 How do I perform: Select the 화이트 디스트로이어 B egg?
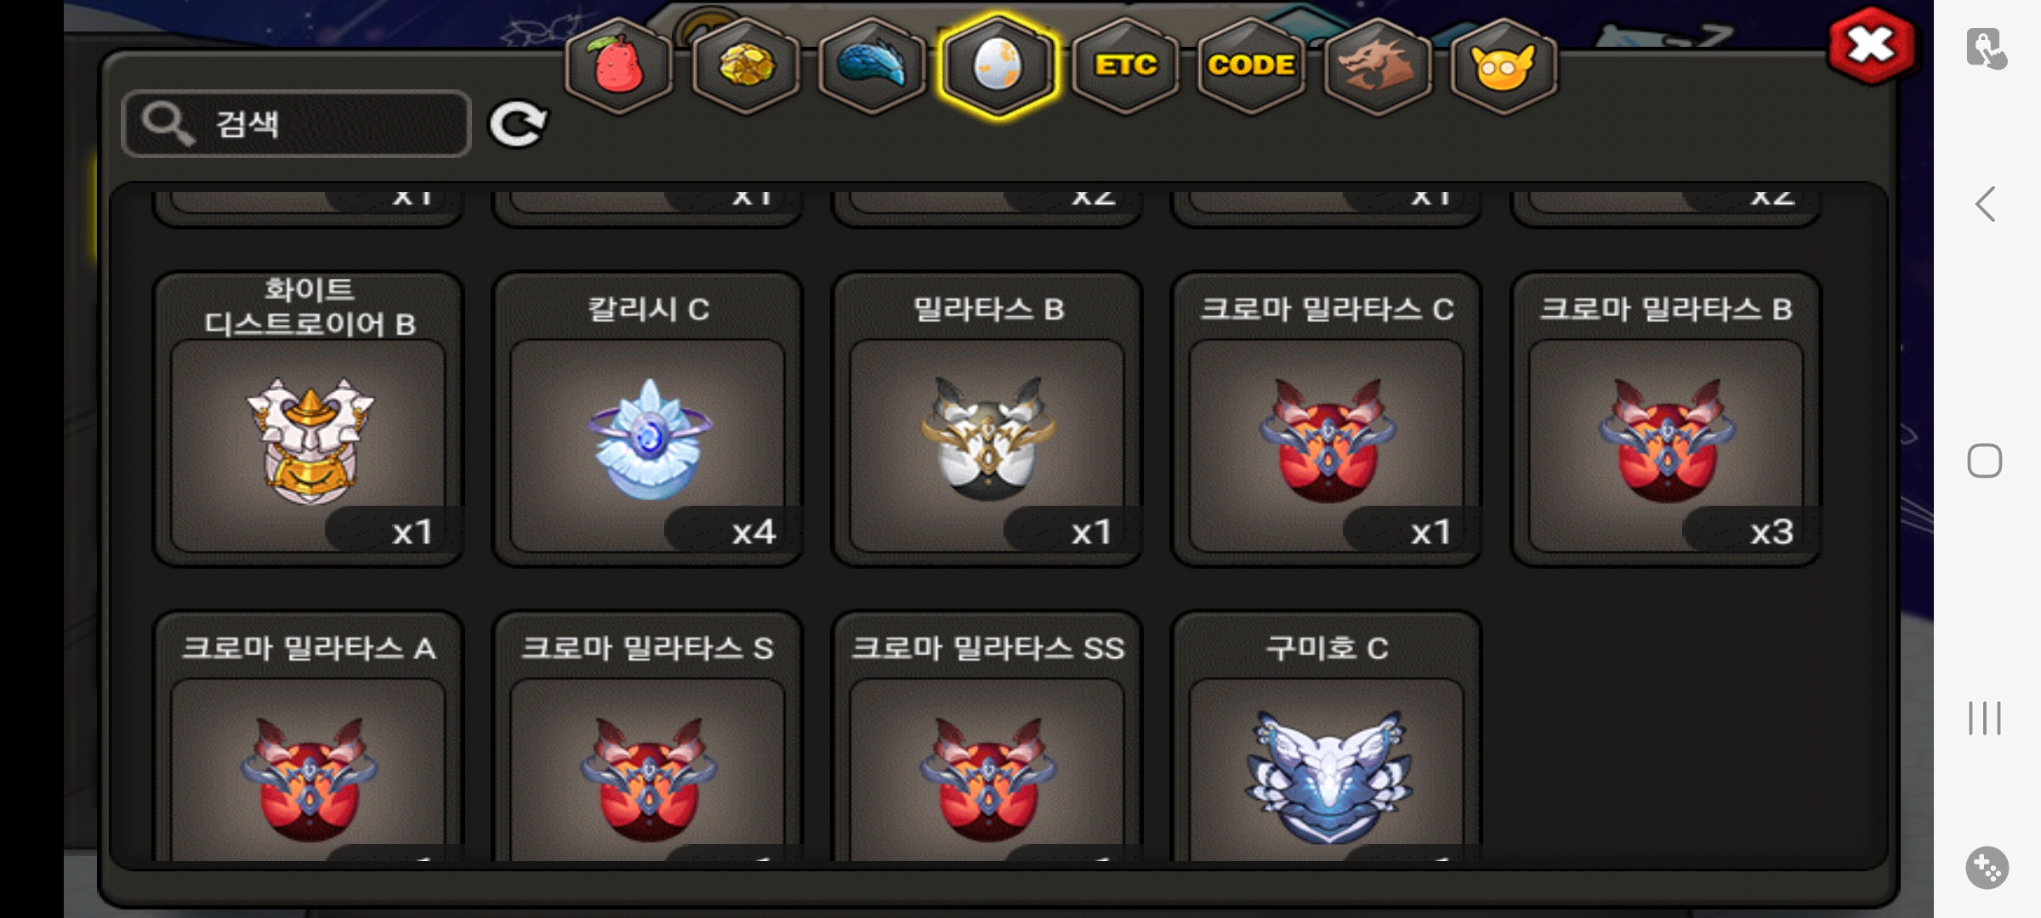click(x=309, y=418)
